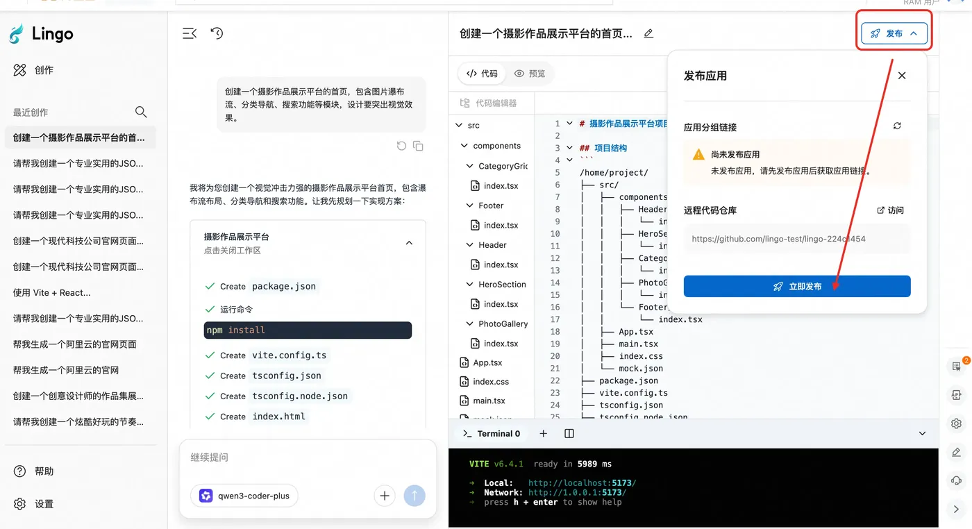Image resolution: width=972 pixels, height=529 pixels.
Task: Open the 创作 section in sidebar
Action: (33, 70)
